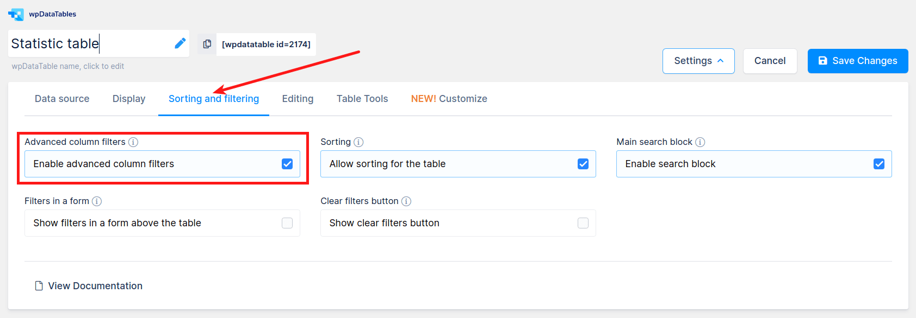Image resolution: width=916 pixels, height=318 pixels.
Task: Open the NEW! Customize tab
Action: point(449,99)
